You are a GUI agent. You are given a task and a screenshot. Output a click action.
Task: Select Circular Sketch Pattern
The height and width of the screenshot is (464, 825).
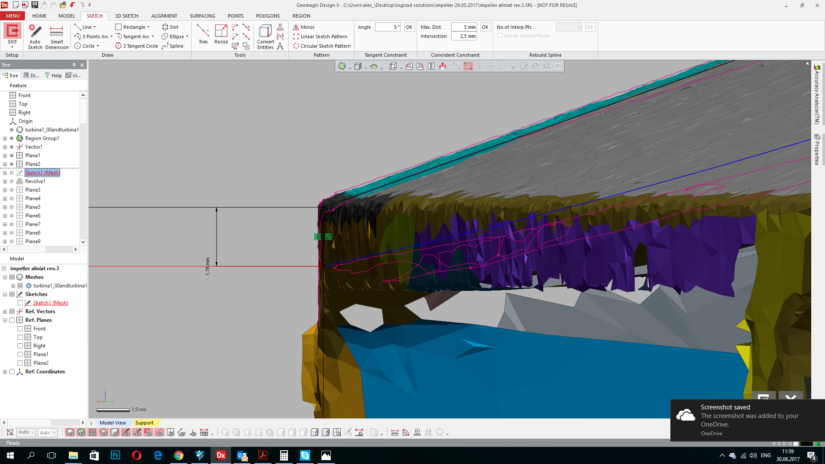click(x=321, y=46)
